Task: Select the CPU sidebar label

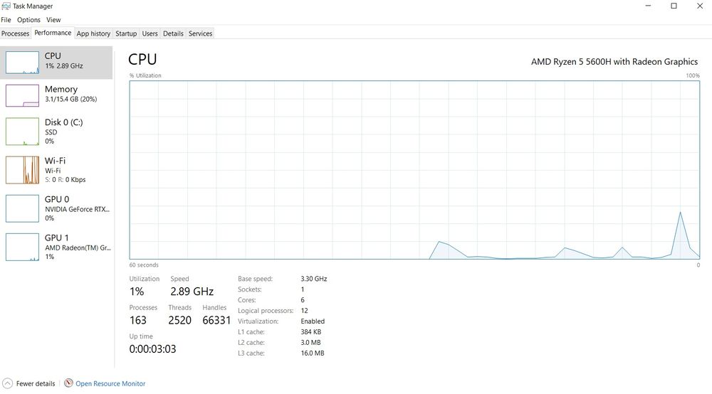Action: click(53, 55)
